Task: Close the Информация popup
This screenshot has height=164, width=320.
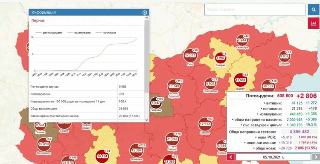Action: tap(145, 13)
